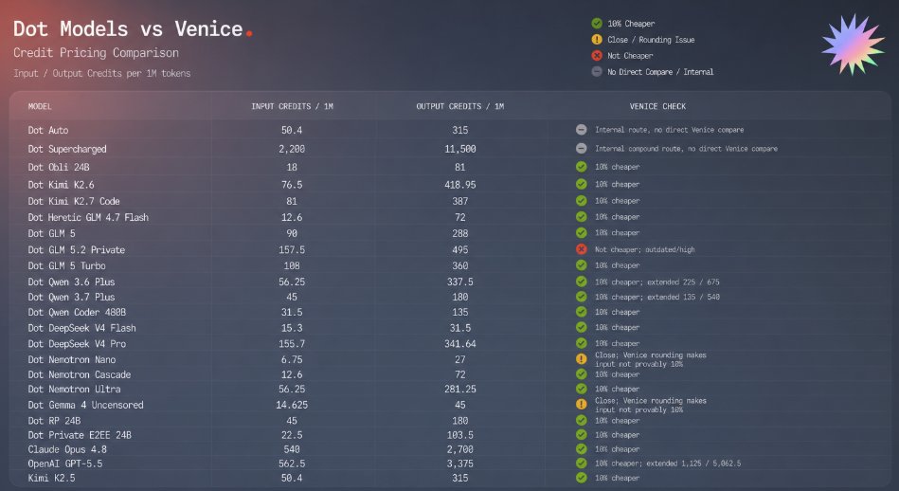Click the yellow warning icon beside Close / Rounding Issue

click(x=597, y=40)
